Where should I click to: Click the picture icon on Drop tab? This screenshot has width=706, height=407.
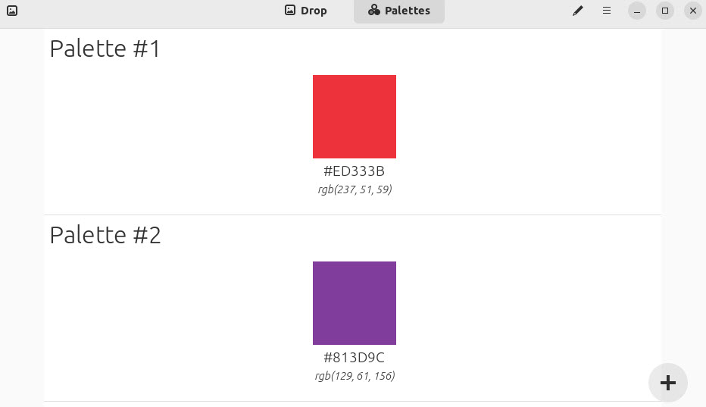pos(290,10)
